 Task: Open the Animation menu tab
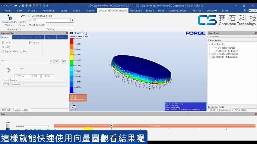click(48, 11)
